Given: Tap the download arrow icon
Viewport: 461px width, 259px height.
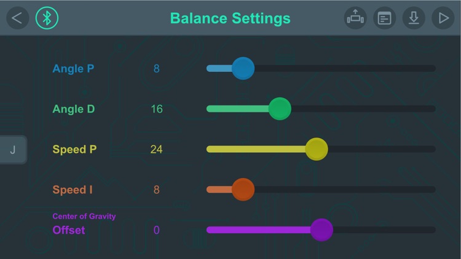Looking at the screenshot, I should coord(414,18).
